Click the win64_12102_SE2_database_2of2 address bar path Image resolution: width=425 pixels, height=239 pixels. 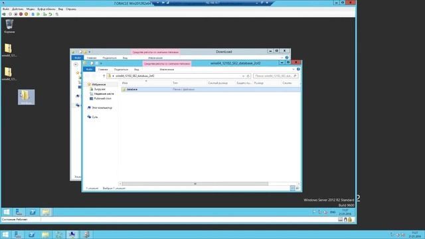pyautogui.click(x=135, y=76)
